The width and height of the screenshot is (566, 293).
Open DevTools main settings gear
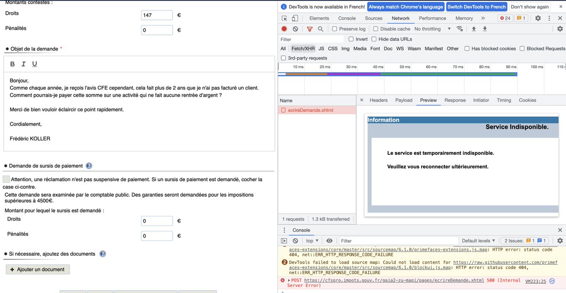pyautogui.click(x=538, y=18)
